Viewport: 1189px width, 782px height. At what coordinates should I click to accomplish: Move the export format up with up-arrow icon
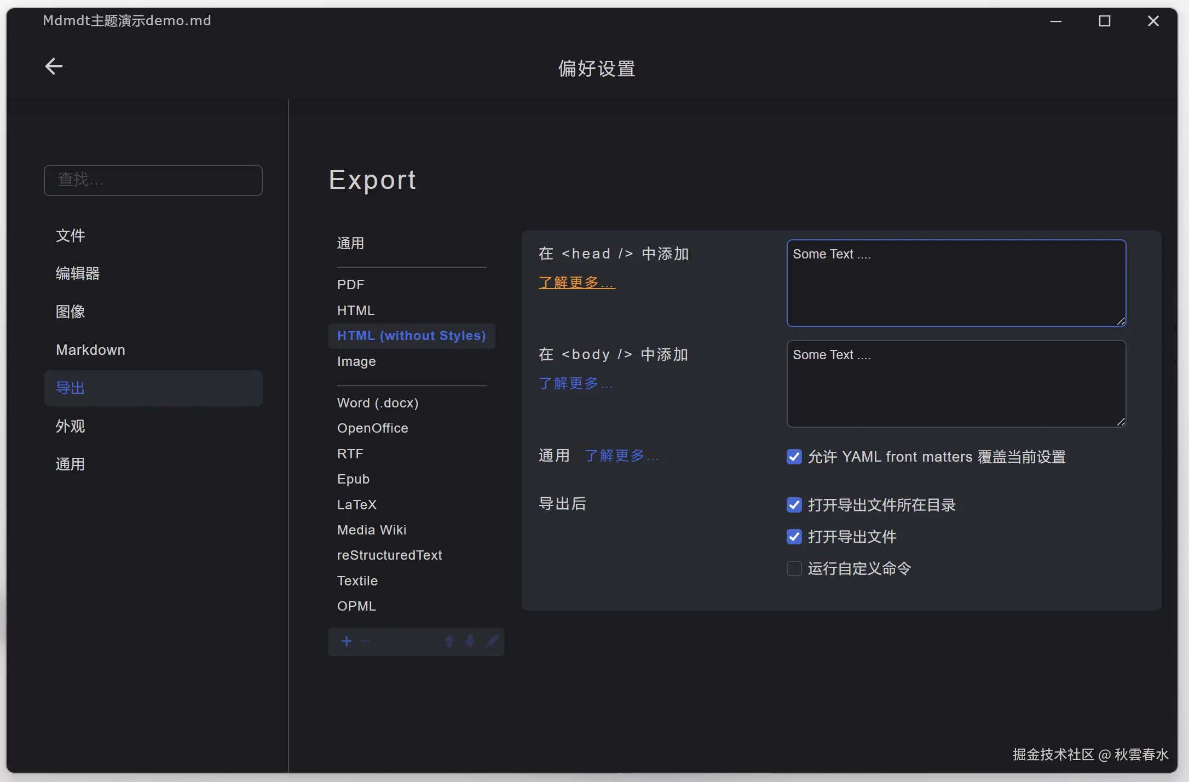tap(449, 641)
